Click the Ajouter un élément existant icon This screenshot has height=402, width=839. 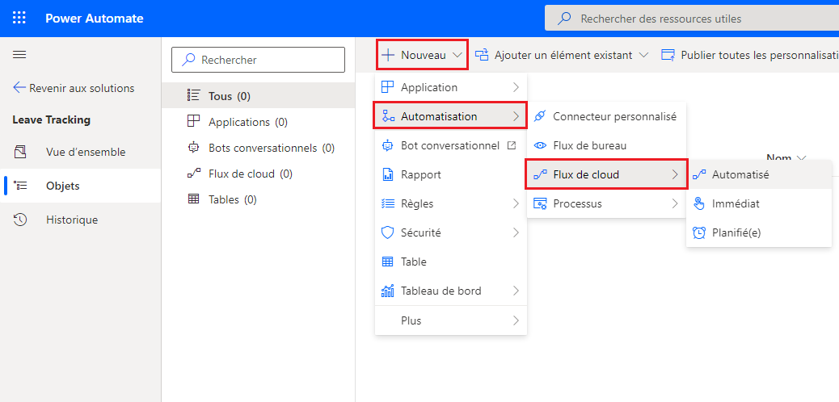(x=482, y=55)
